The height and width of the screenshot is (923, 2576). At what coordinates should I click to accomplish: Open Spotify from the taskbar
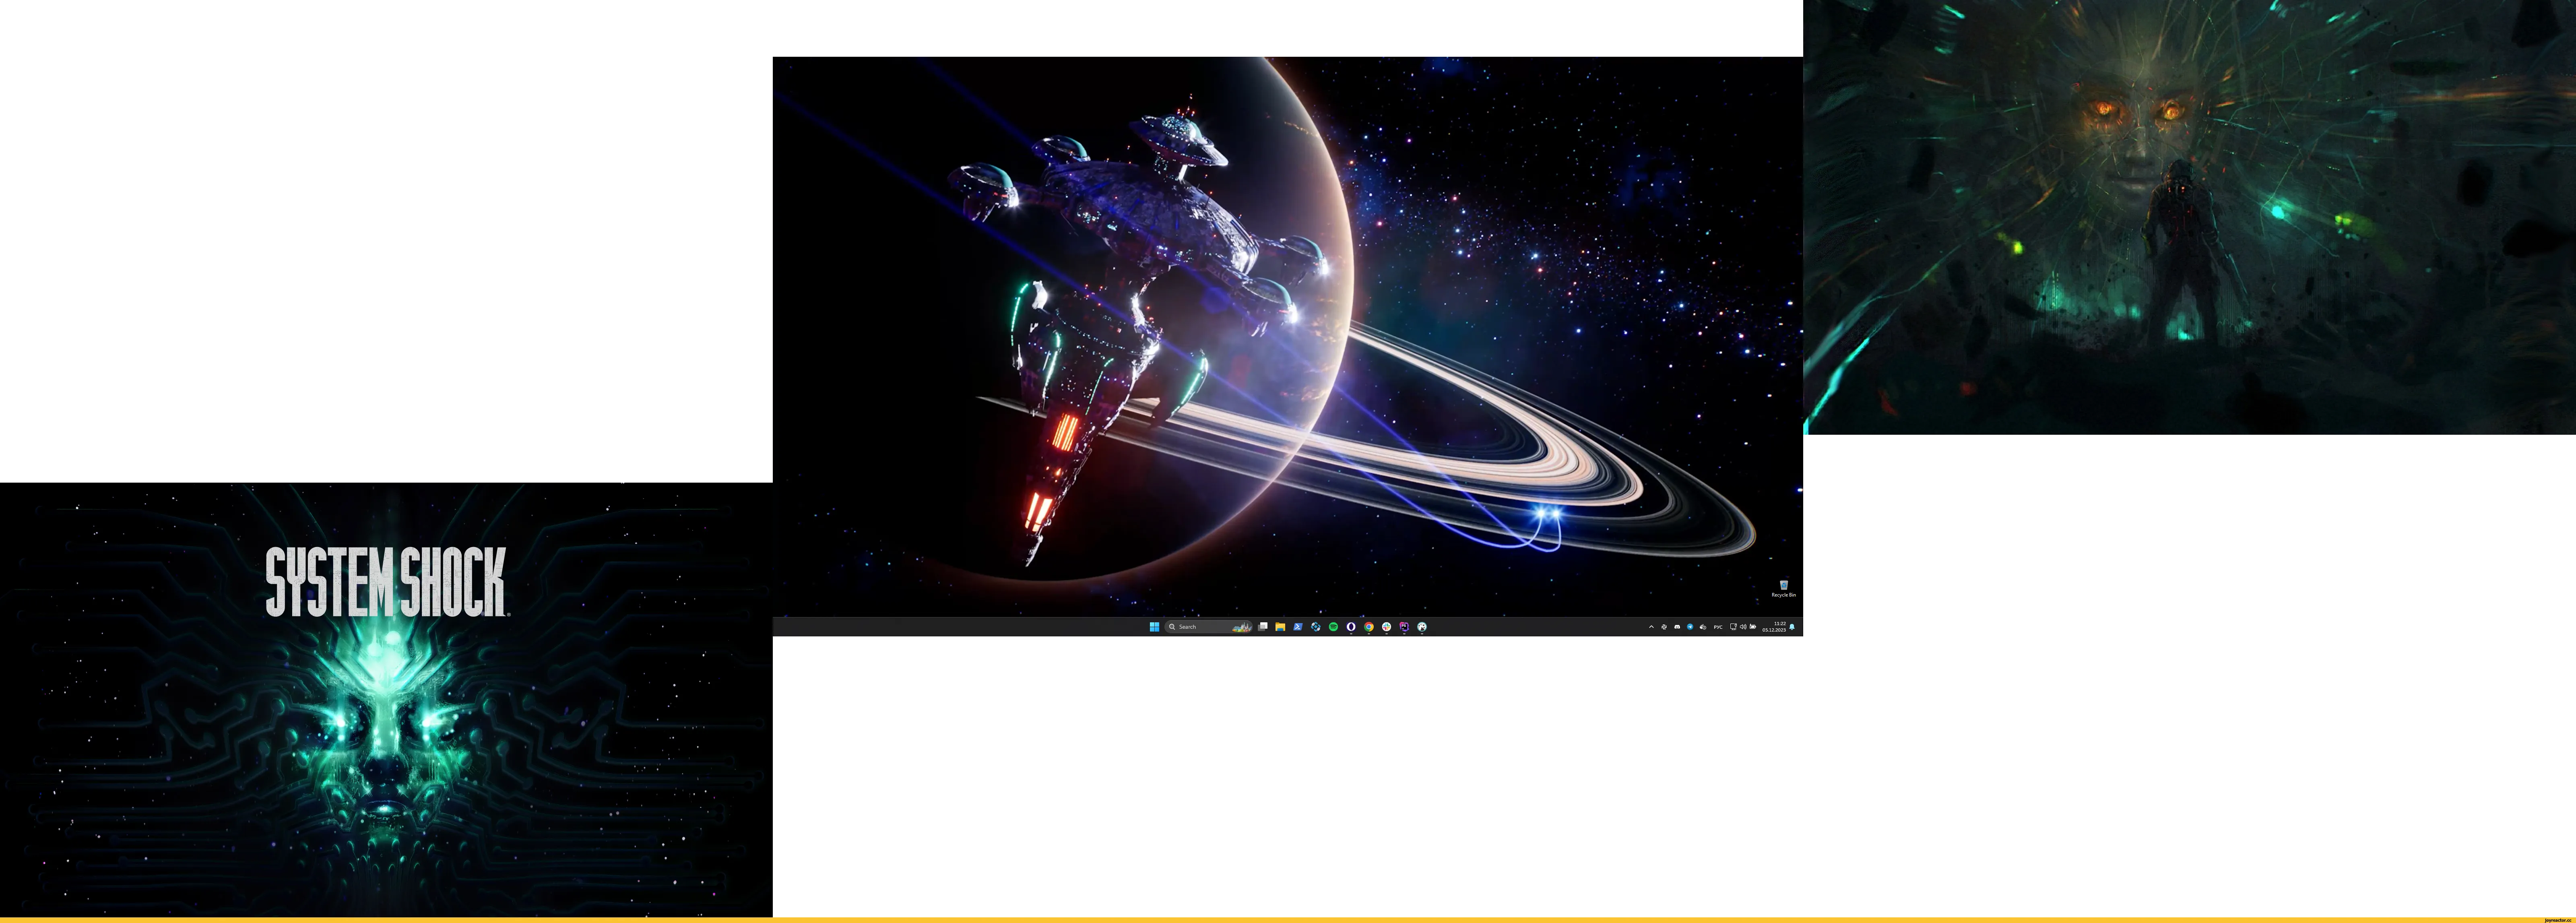(x=1334, y=627)
